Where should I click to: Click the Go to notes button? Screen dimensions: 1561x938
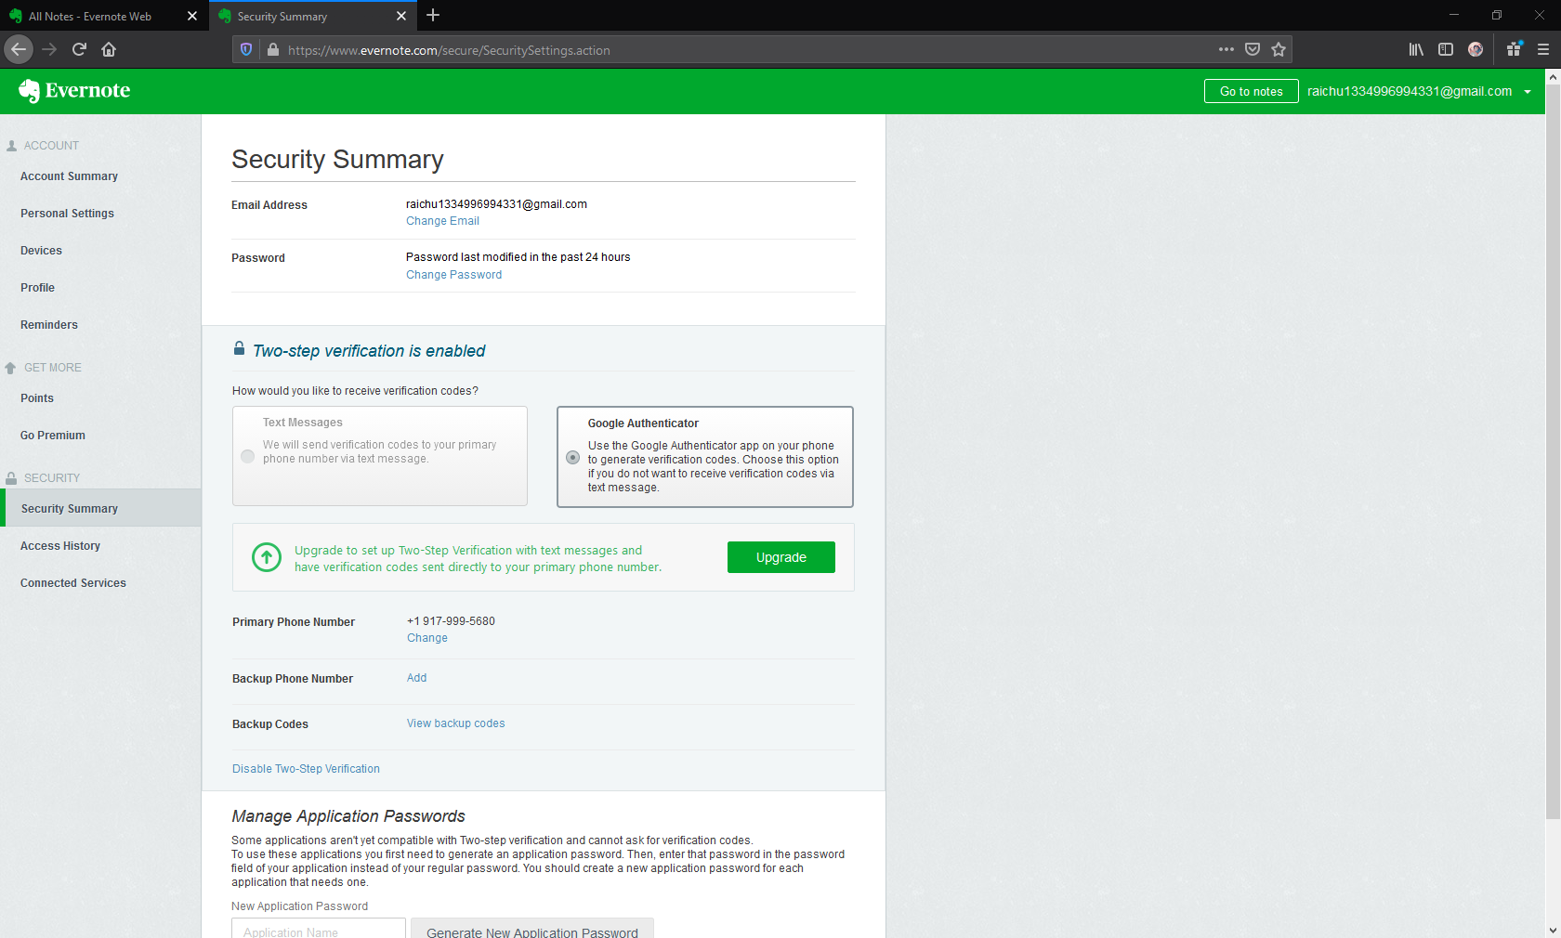tap(1251, 91)
